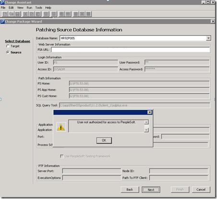
Task: Click the ExecutionOptions field
Action: pyautogui.click(x=92, y=178)
